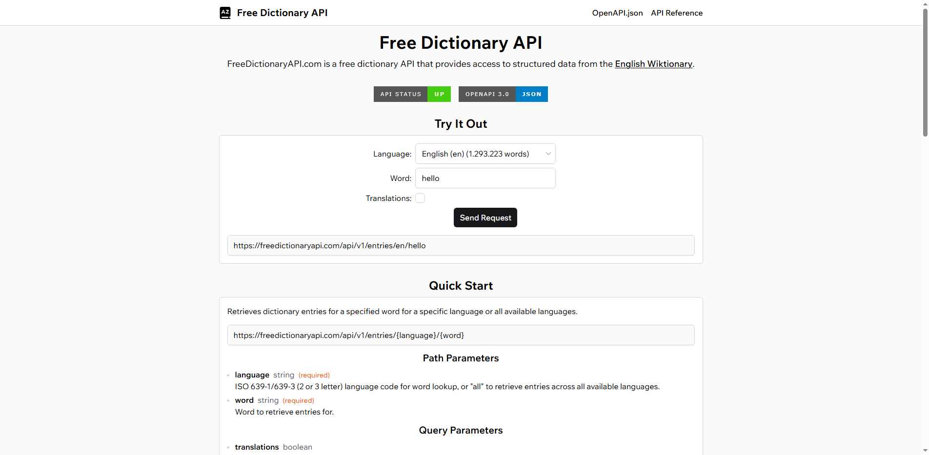This screenshot has width=929, height=455.
Task: Click the green UP status badge
Action: point(439,94)
